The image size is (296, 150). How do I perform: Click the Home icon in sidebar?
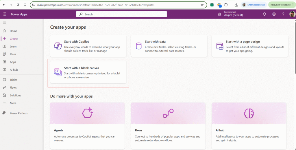(x=4, y=31)
